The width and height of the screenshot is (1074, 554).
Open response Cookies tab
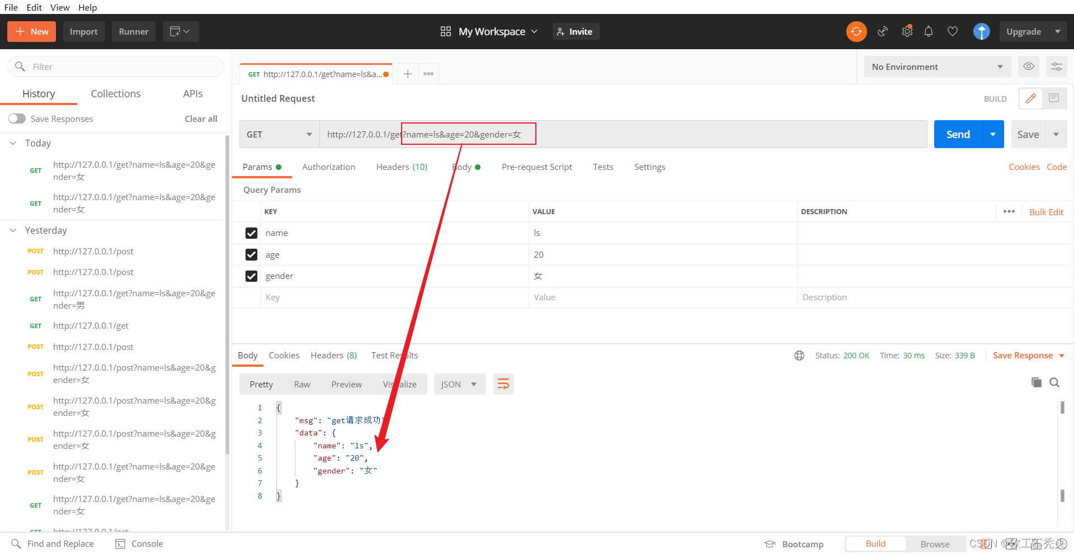coord(284,355)
